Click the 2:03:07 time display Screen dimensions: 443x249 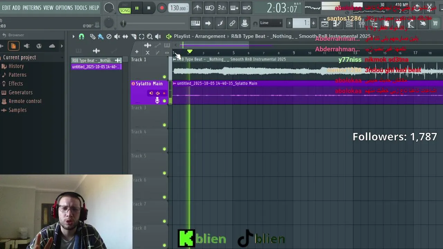coord(282,8)
